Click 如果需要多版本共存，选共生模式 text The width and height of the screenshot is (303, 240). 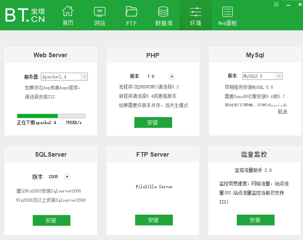(154, 105)
